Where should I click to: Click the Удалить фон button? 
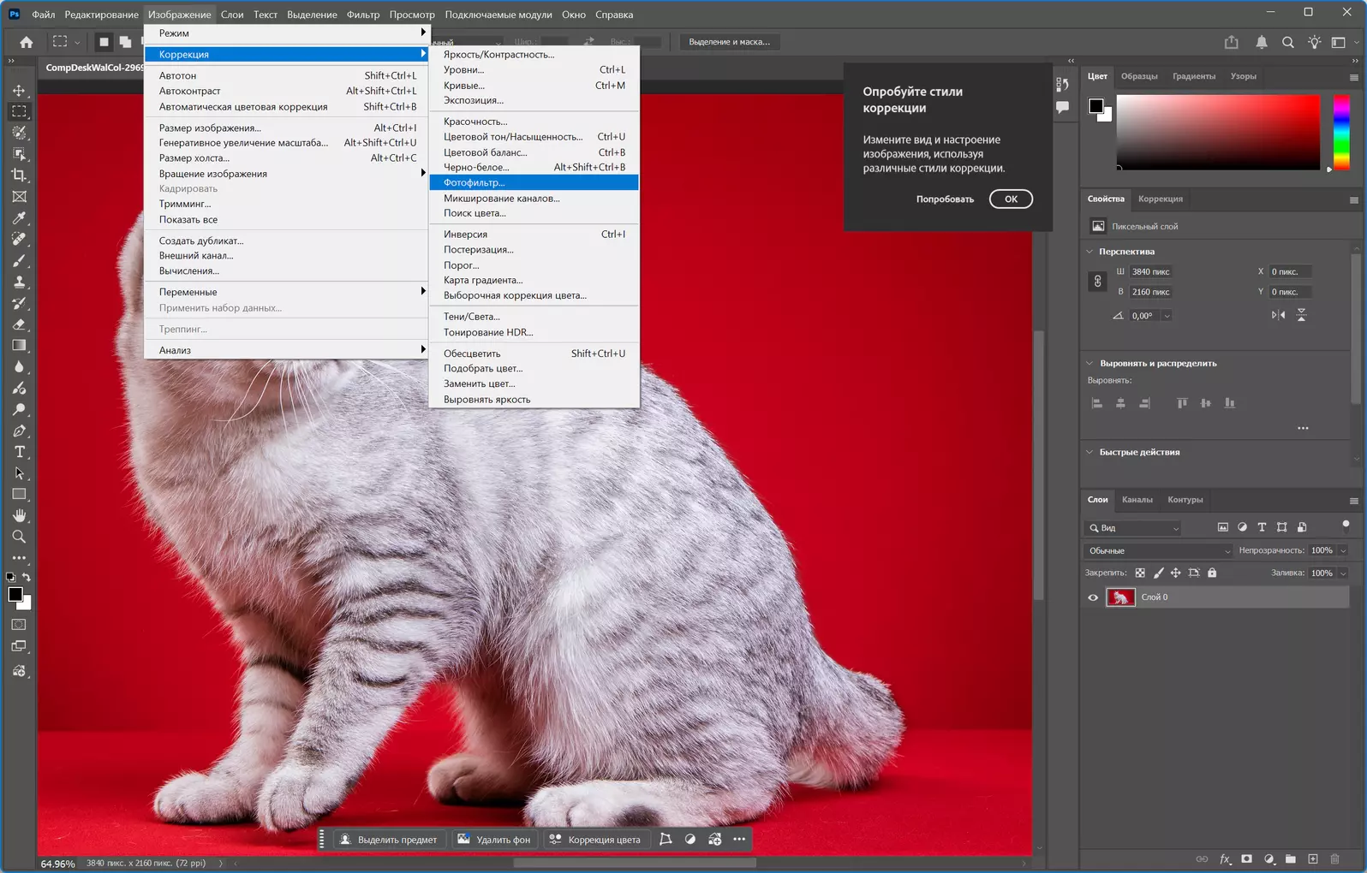pyautogui.click(x=494, y=840)
